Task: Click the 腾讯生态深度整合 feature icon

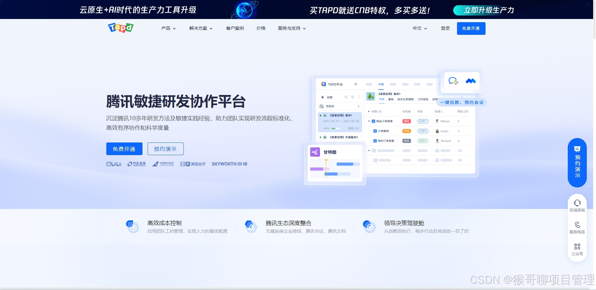Action: tap(250, 226)
